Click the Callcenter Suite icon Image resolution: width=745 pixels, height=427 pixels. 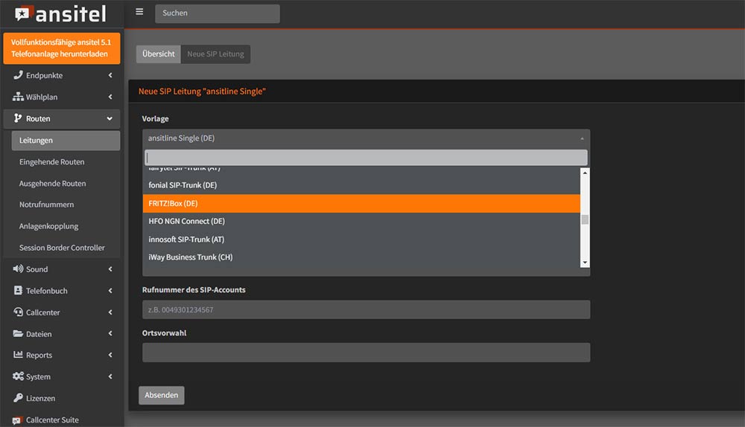click(x=18, y=420)
